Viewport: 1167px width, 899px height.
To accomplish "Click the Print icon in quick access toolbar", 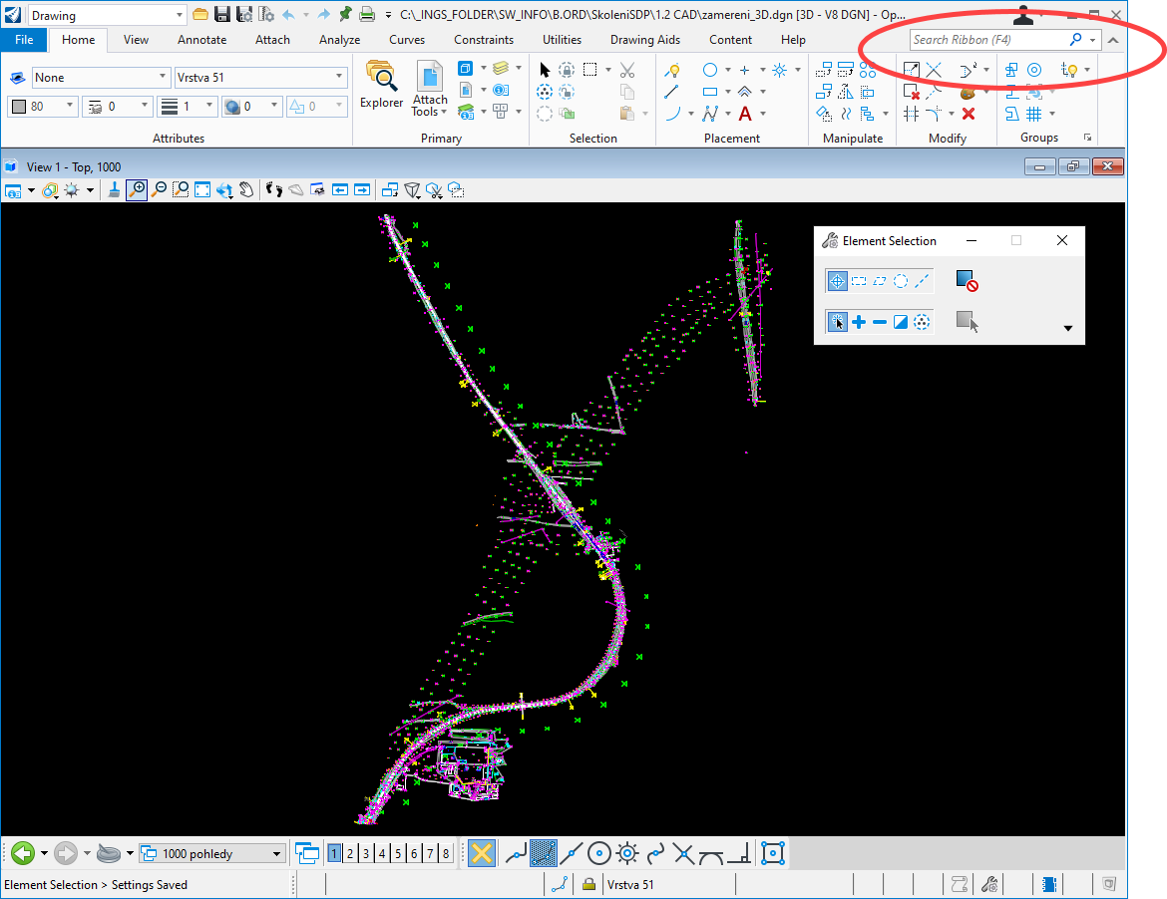I will coord(367,14).
